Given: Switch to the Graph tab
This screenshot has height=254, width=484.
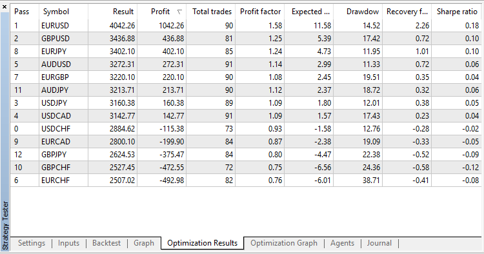Looking at the screenshot, I should 144,243.
